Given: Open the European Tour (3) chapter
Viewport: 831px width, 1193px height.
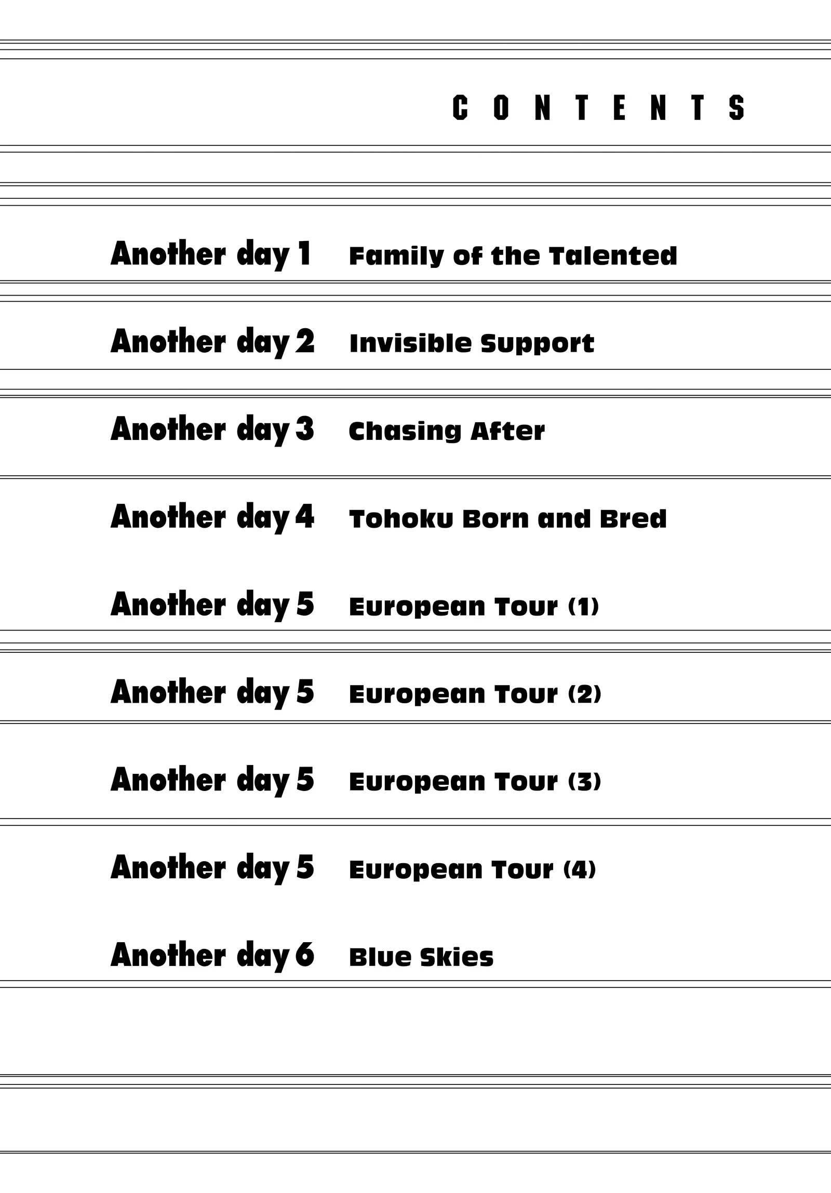Looking at the screenshot, I should click(x=475, y=782).
